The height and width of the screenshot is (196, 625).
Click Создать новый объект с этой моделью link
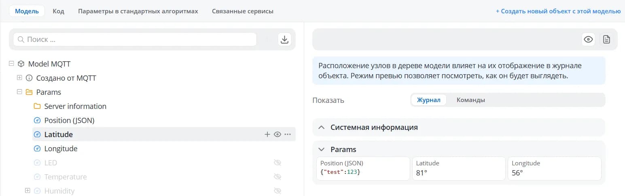pyautogui.click(x=558, y=11)
